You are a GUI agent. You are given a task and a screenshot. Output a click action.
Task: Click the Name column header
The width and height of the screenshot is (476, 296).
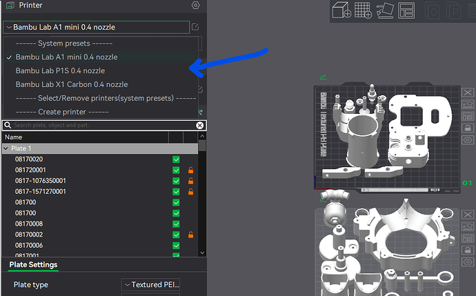pyautogui.click(x=86, y=137)
